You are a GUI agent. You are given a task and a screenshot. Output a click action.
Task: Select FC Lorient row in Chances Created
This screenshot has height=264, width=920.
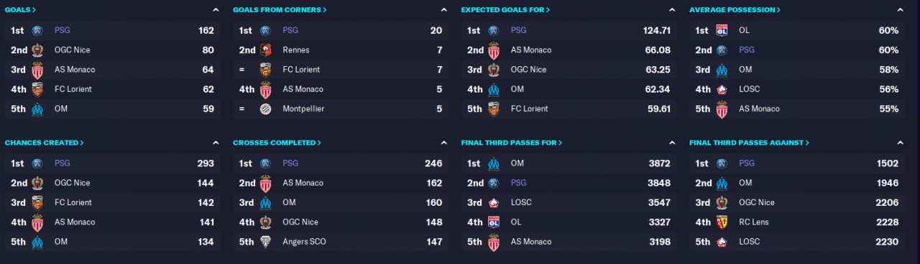113,202
